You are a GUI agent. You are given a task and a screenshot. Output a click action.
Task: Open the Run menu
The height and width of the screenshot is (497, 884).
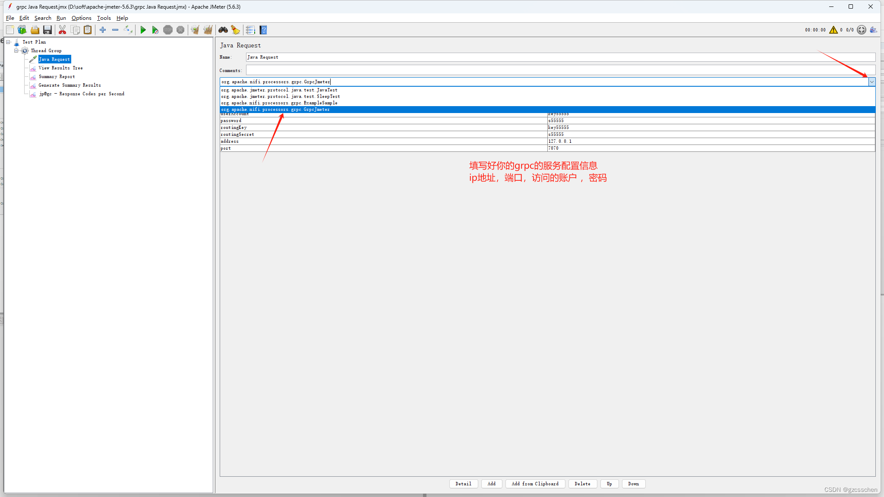pyautogui.click(x=61, y=18)
